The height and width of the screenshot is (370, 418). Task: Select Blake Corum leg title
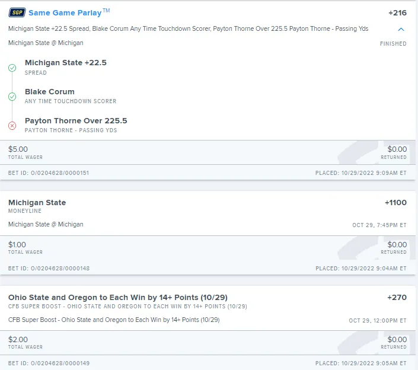click(x=50, y=92)
